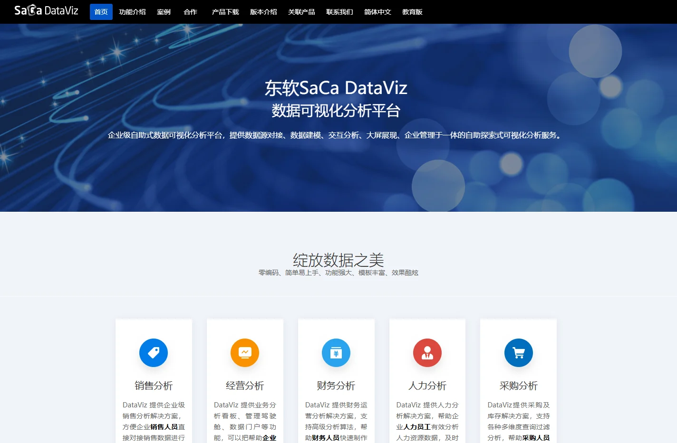677x443 pixels.
Task: Open the 经营分析 card title
Action: (245, 386)
